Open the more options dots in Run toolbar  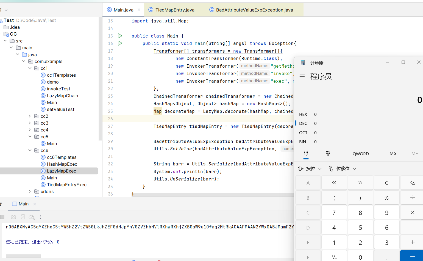point(40,217)
